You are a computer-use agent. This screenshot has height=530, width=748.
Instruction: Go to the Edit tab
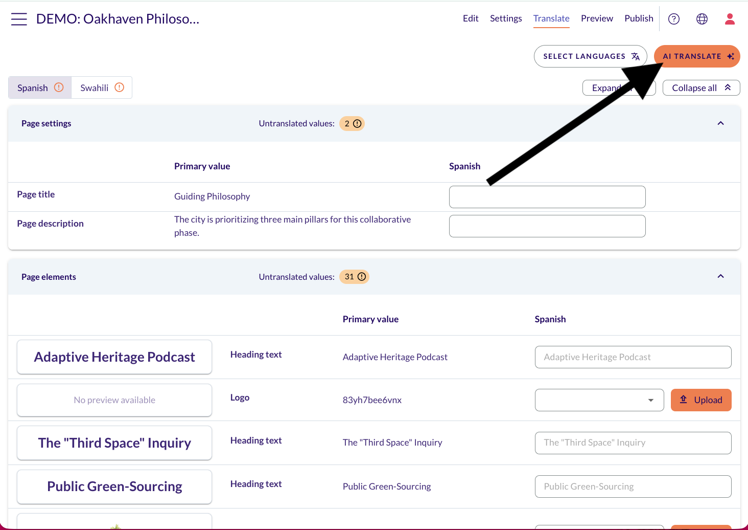(x=471, y=18)
